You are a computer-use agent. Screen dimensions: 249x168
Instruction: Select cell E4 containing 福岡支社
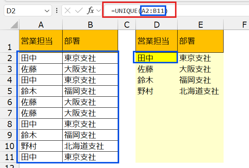click(x=200, y=80)
